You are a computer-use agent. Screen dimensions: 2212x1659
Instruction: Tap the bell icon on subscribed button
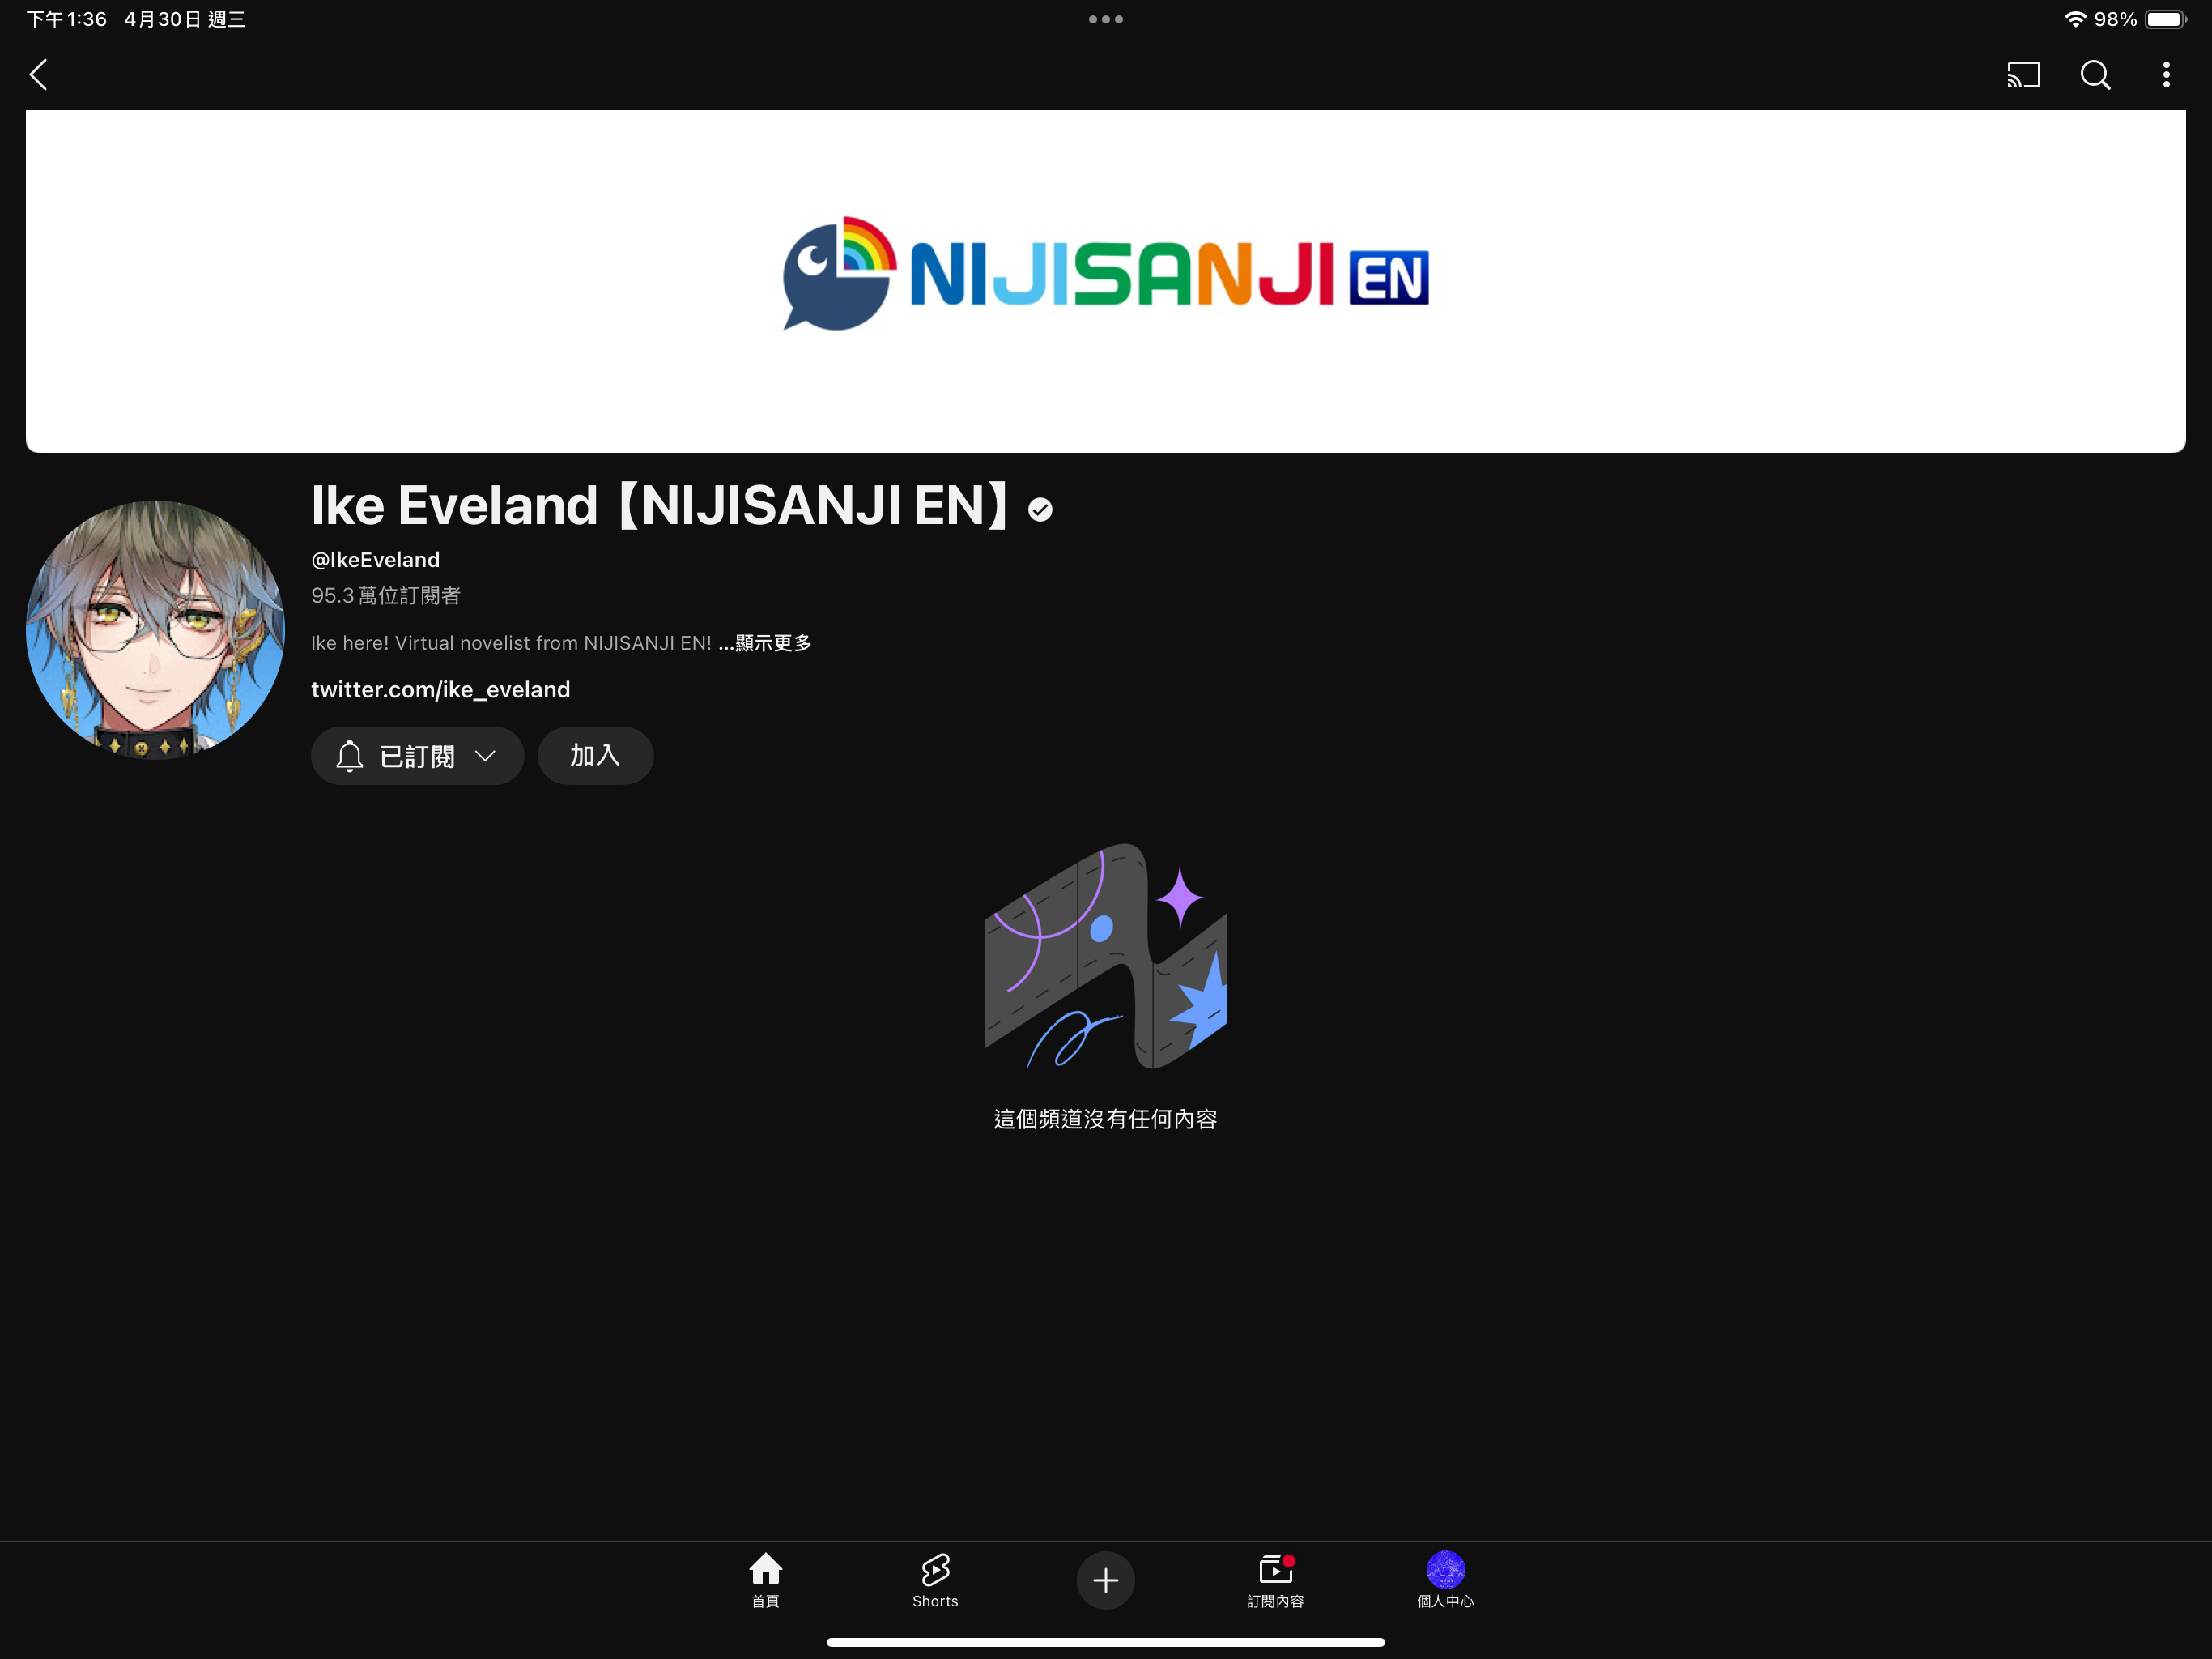pos(349,756)
